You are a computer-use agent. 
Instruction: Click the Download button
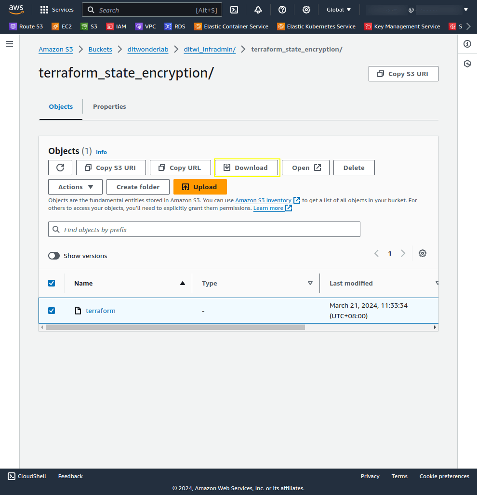pos(247,167)
